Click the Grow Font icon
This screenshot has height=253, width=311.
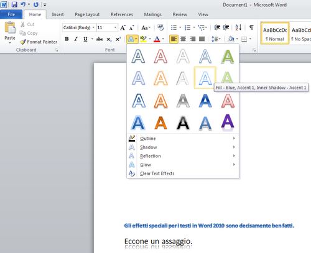[123, 27]
